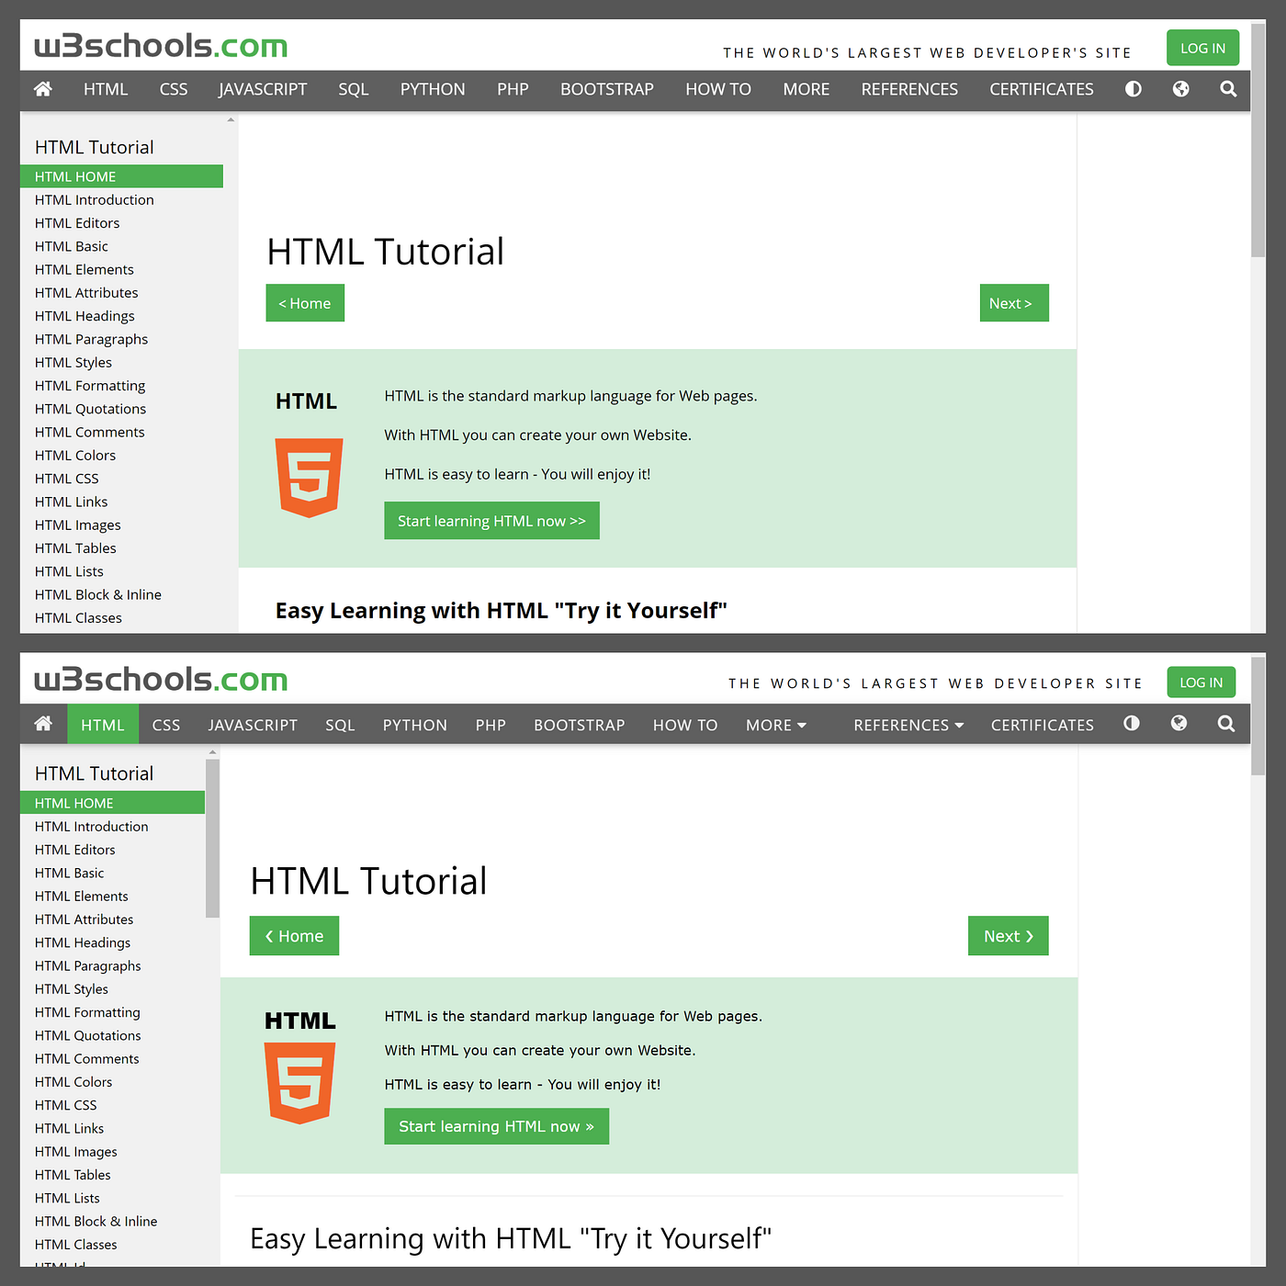Click HTML5 shield logo in bottom page
This screenshot has height=1286, width=1286.
coord(299,1083)
